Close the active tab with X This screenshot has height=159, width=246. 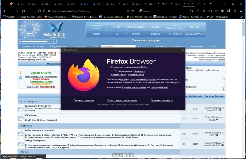pos(192,4)
